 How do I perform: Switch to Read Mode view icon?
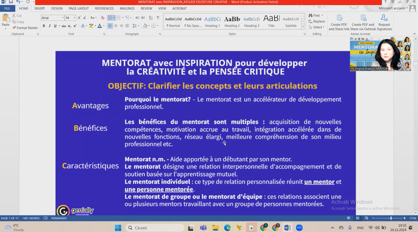(349, 218)
